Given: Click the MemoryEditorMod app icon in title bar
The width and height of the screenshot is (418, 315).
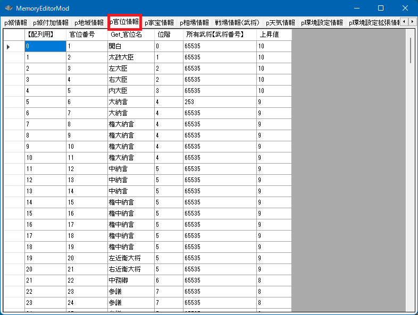Looking at the screenshot, I should [9, 8].
